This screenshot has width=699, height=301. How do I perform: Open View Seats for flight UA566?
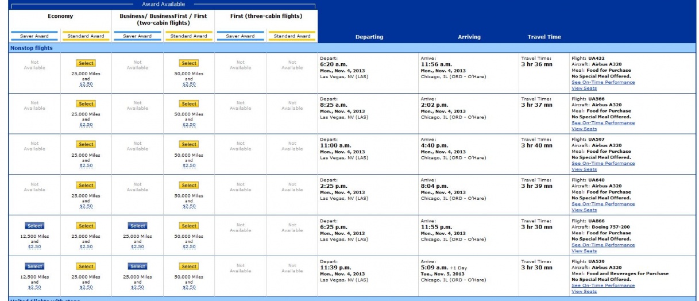coord(584,129)
